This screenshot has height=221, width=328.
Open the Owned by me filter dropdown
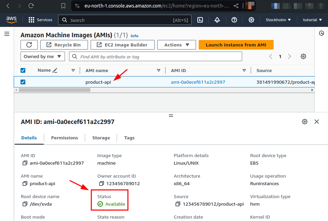coord(42,56)
